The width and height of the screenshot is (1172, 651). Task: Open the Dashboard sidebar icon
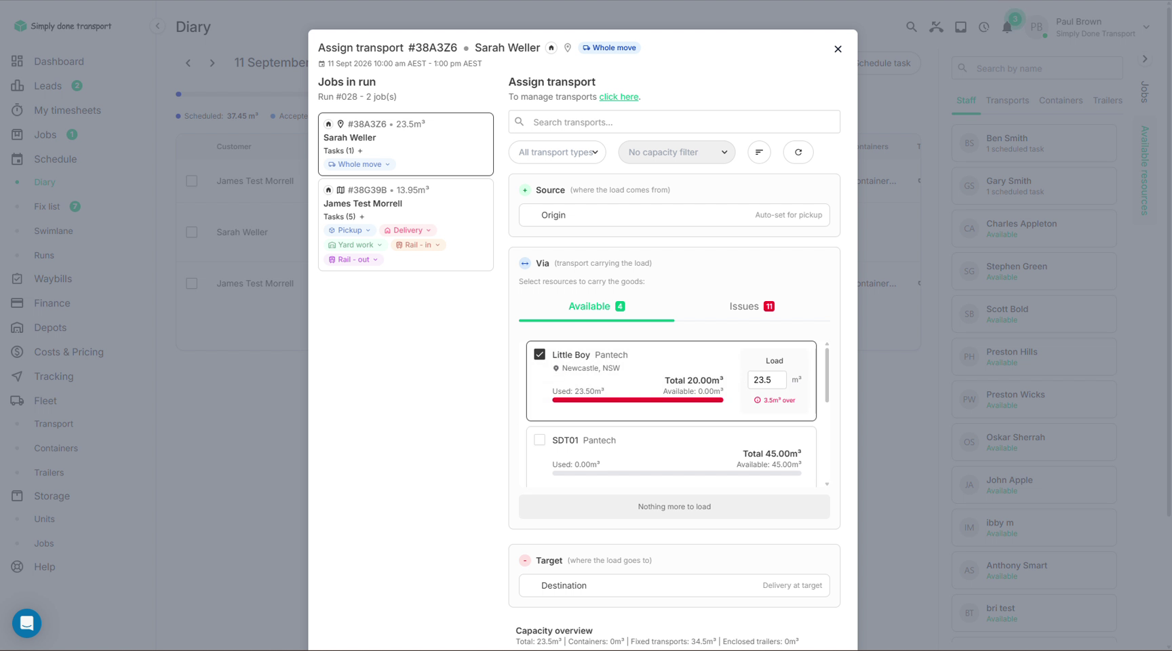coord(17,61)
